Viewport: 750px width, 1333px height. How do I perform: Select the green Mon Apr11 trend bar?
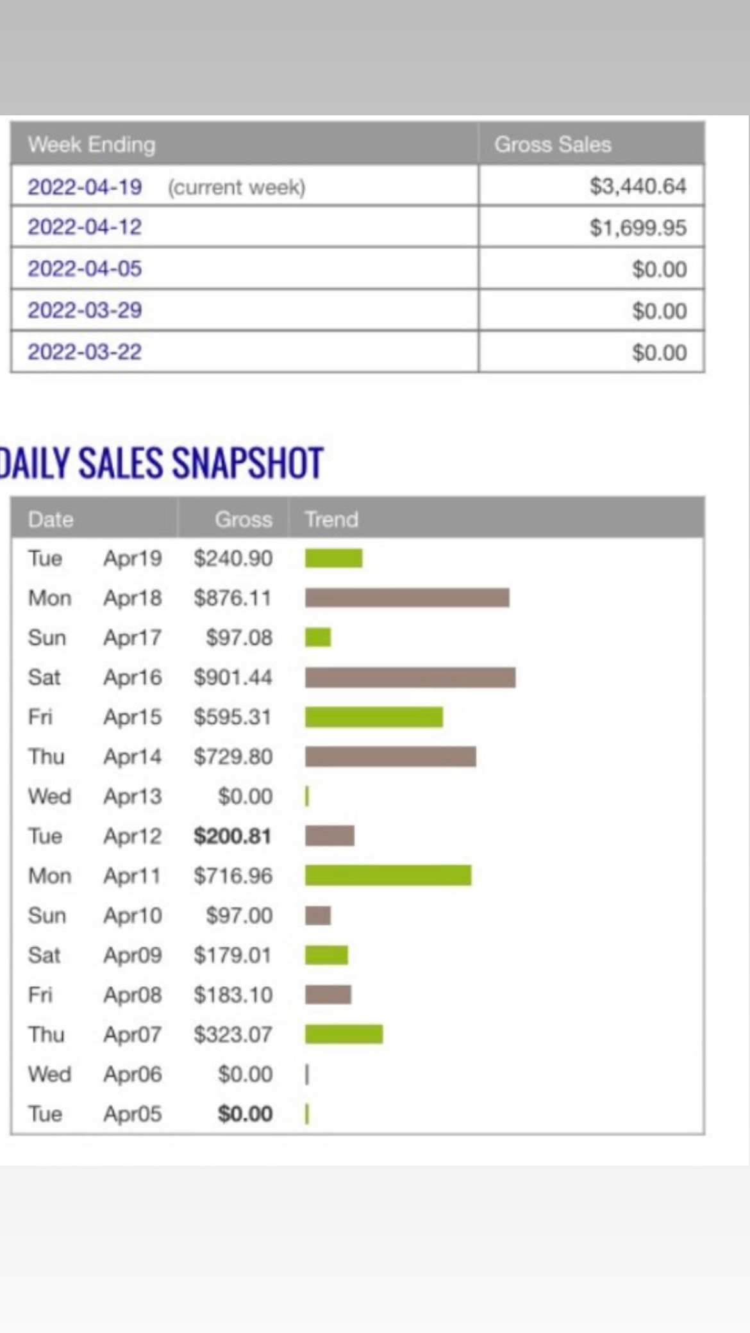pos(388,875)
